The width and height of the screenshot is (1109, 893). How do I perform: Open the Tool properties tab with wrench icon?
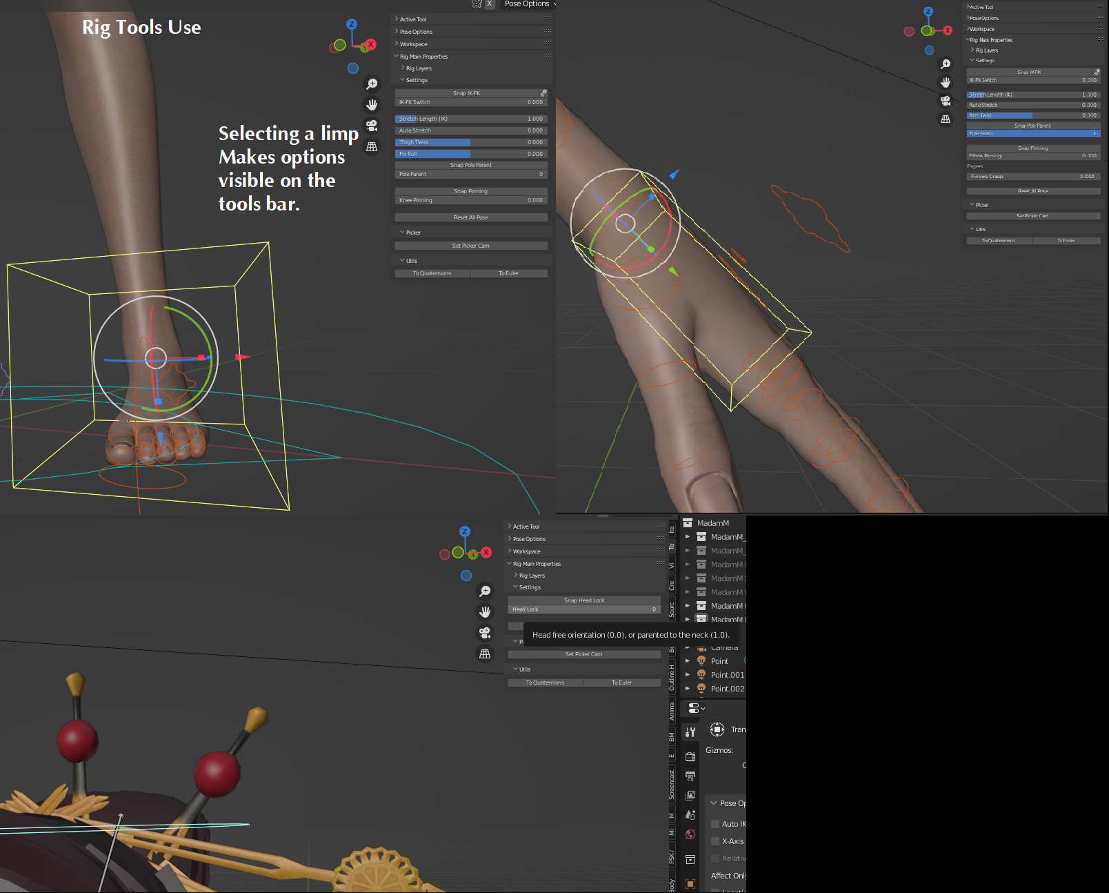tap(690, 732)
